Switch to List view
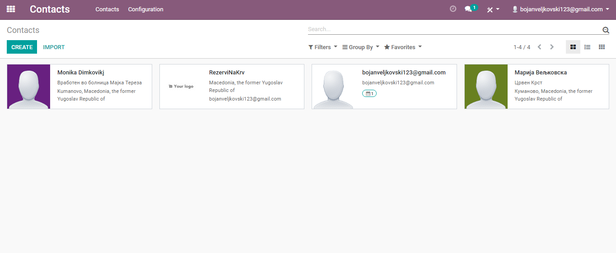The width and height of the screenshot is (616, 253). click(x=587, y=47)
